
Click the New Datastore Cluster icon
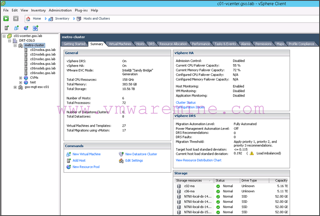121,154
